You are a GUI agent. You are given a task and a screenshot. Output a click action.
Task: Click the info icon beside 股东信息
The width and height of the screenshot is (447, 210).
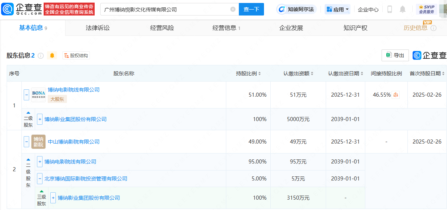click(41, 55)
